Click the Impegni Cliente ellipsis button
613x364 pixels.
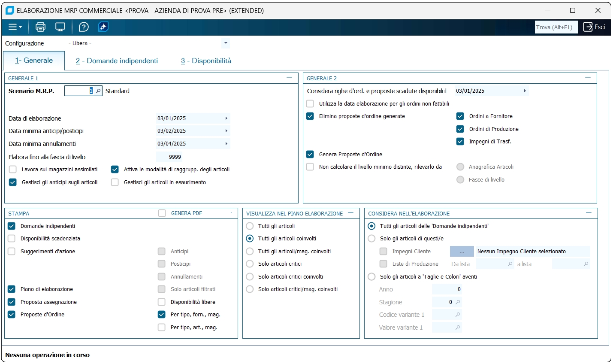462,252
